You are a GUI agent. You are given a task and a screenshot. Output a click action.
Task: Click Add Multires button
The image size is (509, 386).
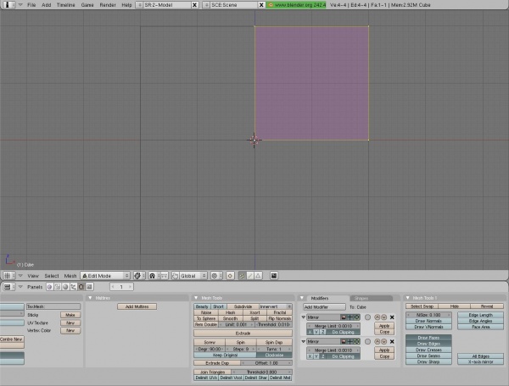(137, 306)
